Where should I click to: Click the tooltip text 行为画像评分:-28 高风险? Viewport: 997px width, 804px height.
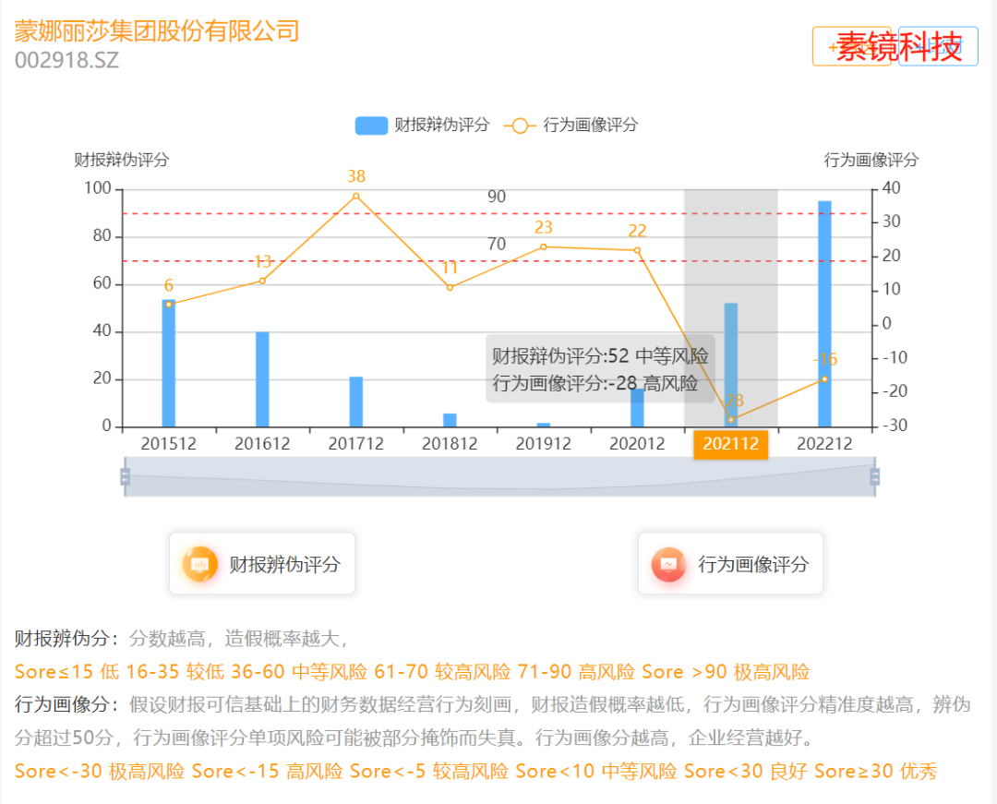595,383
